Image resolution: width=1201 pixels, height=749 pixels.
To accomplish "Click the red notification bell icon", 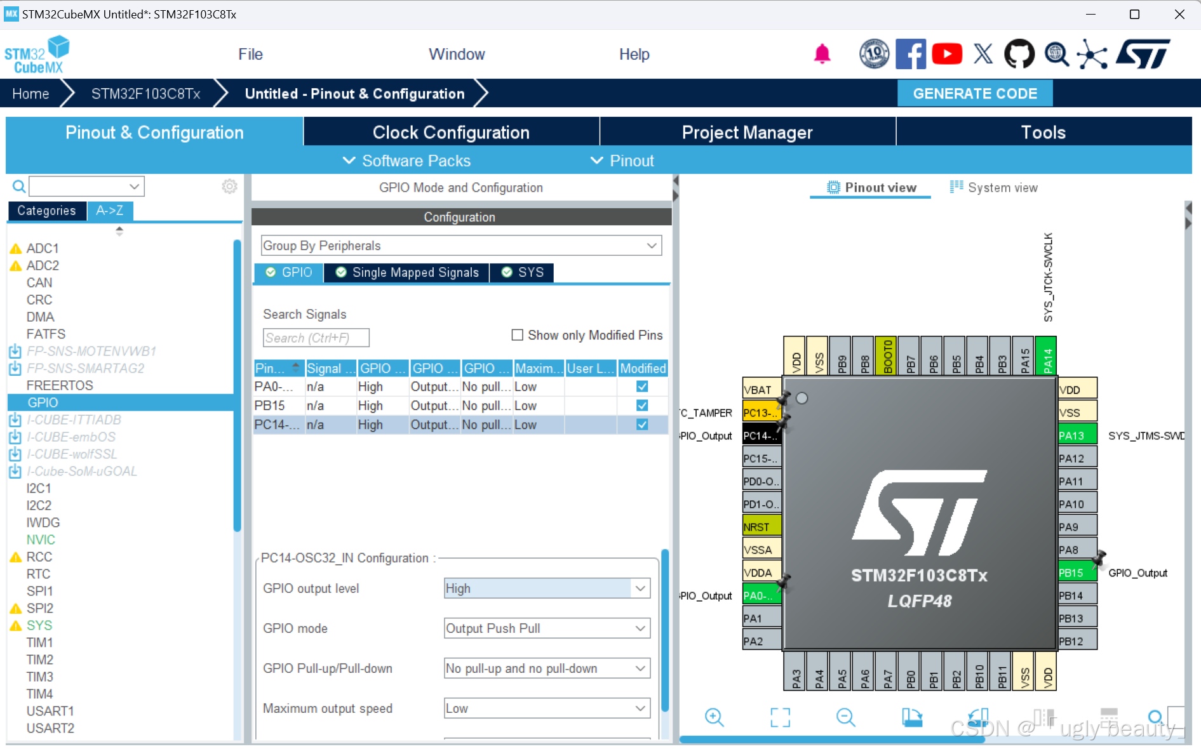I will pos(822,54).
